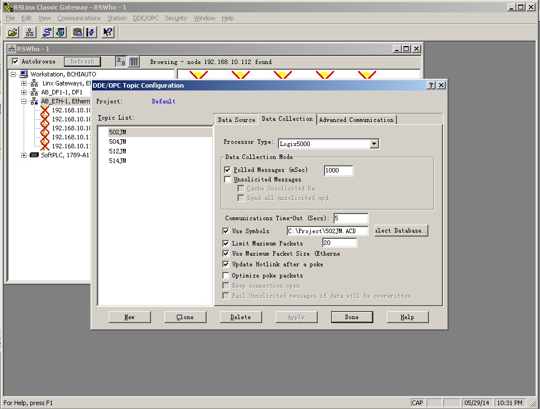540x409 pixels.
Task: Click the SoftPLC 1789-A17 chassis icon
Action: coord(34,155)
